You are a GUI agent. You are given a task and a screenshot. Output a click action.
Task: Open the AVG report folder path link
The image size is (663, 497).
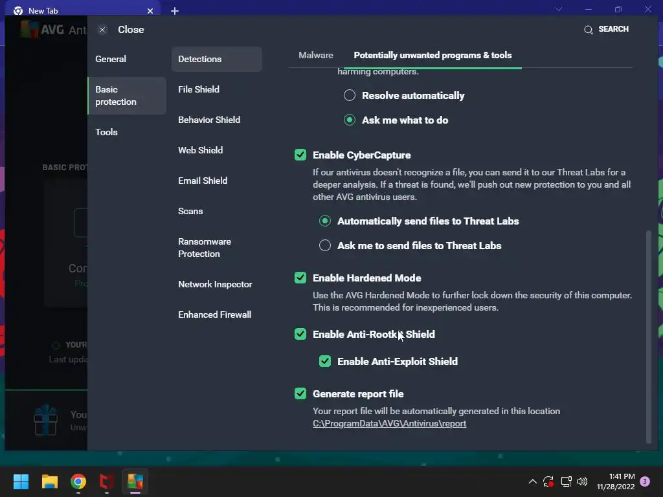(389, 423)
